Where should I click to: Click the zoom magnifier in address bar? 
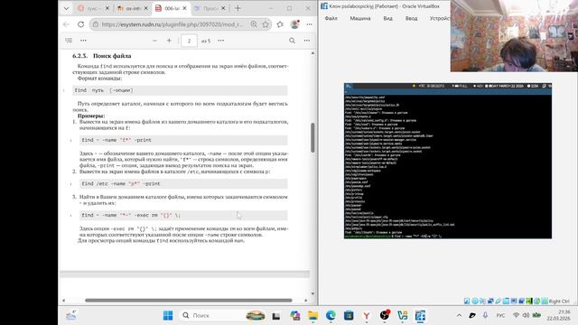click(x=254, y=24)
